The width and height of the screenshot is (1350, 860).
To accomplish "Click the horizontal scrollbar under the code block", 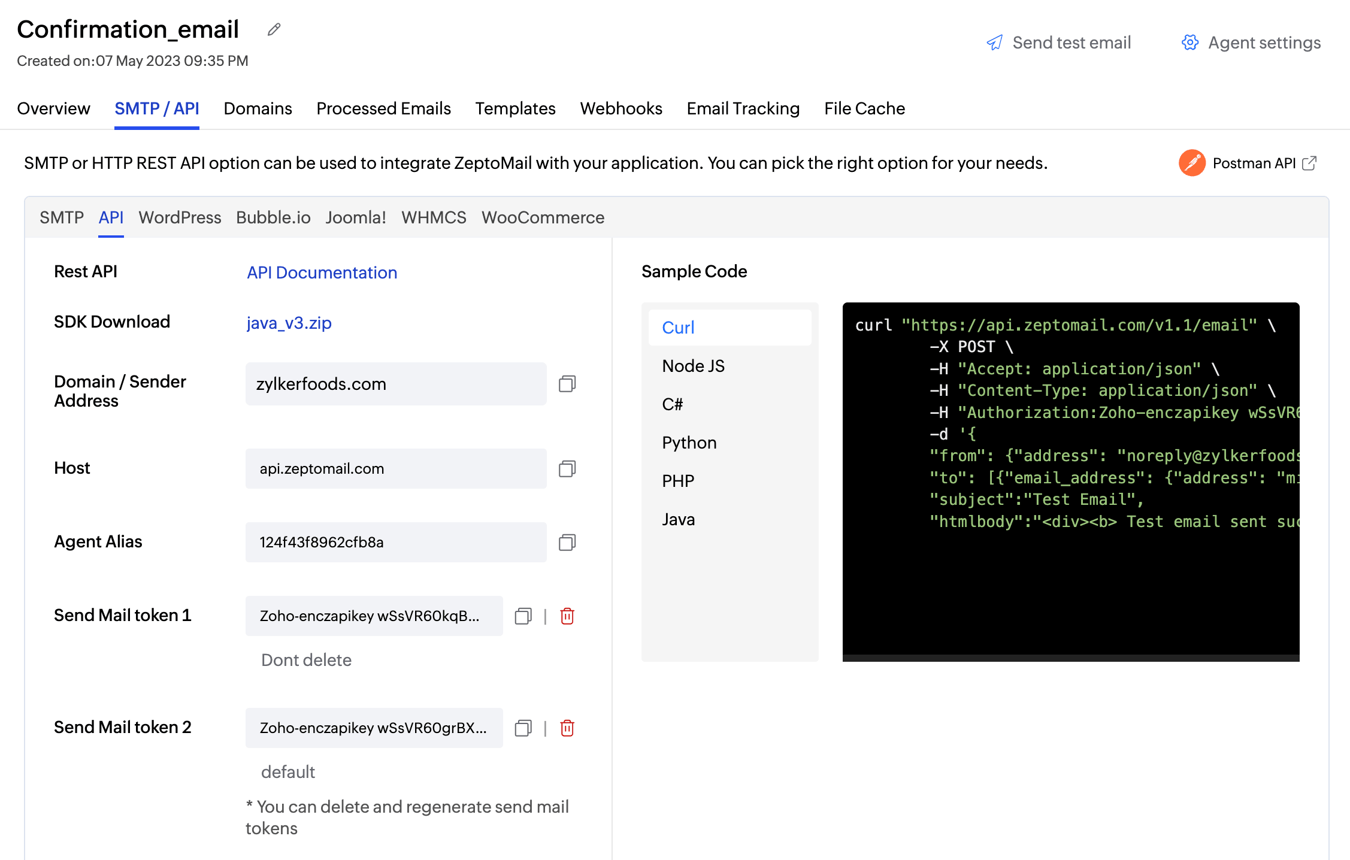I will (x=1071, y=658).
